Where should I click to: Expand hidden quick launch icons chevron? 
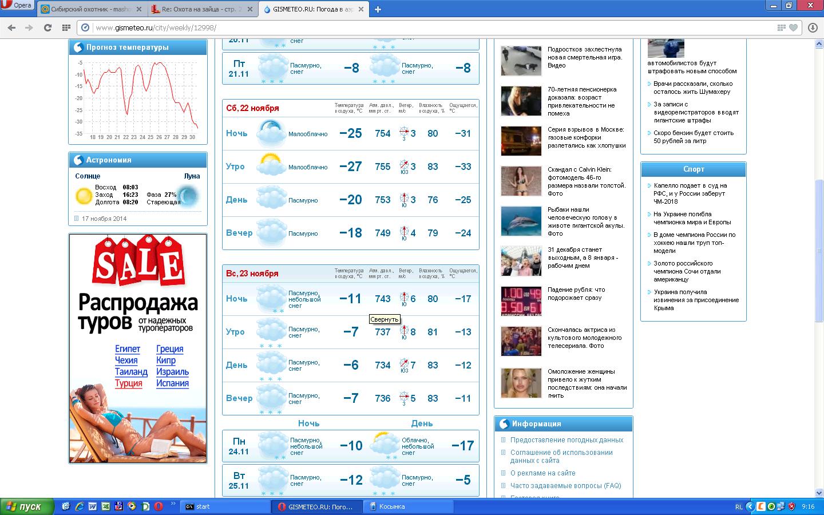(173, 504)
